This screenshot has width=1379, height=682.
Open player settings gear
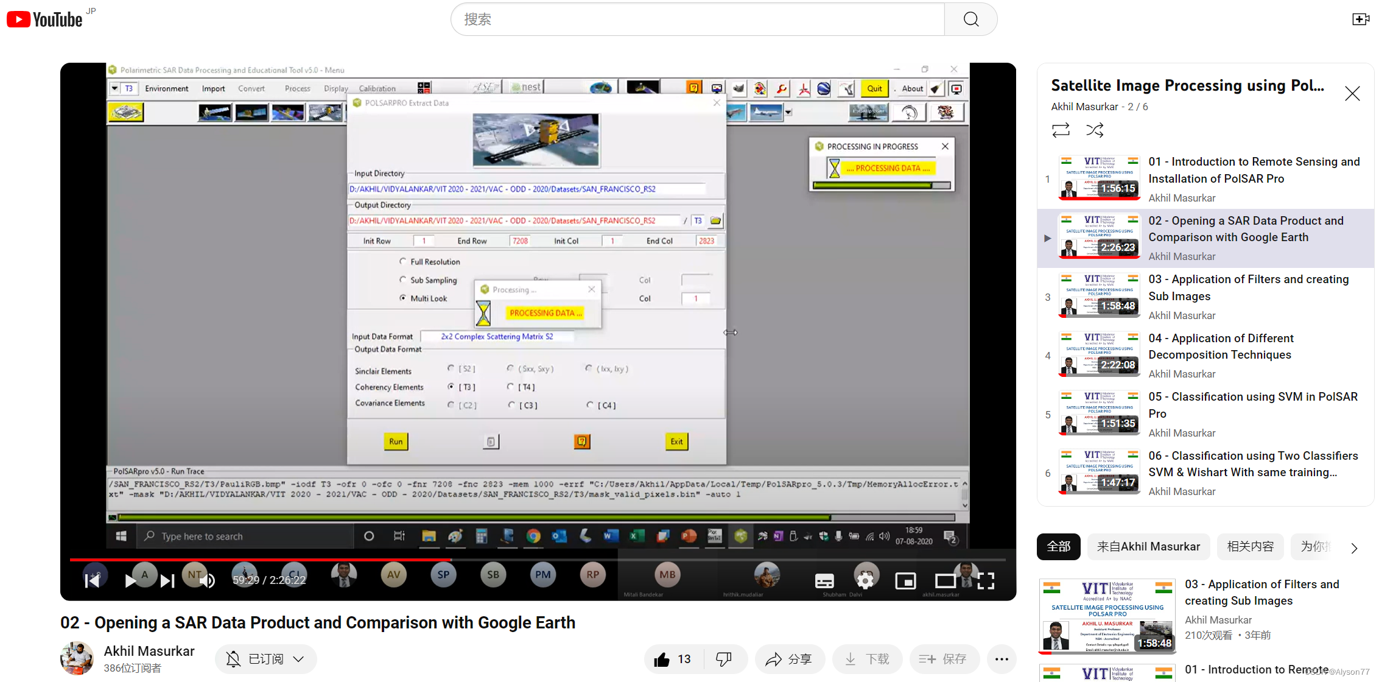[x=865, y=581]
